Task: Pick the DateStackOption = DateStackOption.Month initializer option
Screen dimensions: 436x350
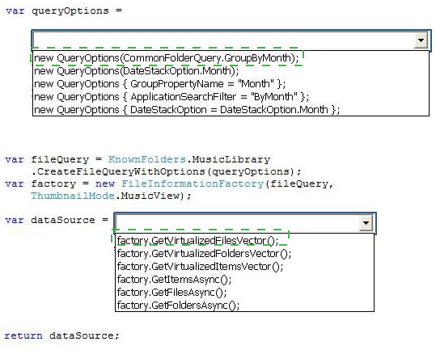Action: coord(187,109)
